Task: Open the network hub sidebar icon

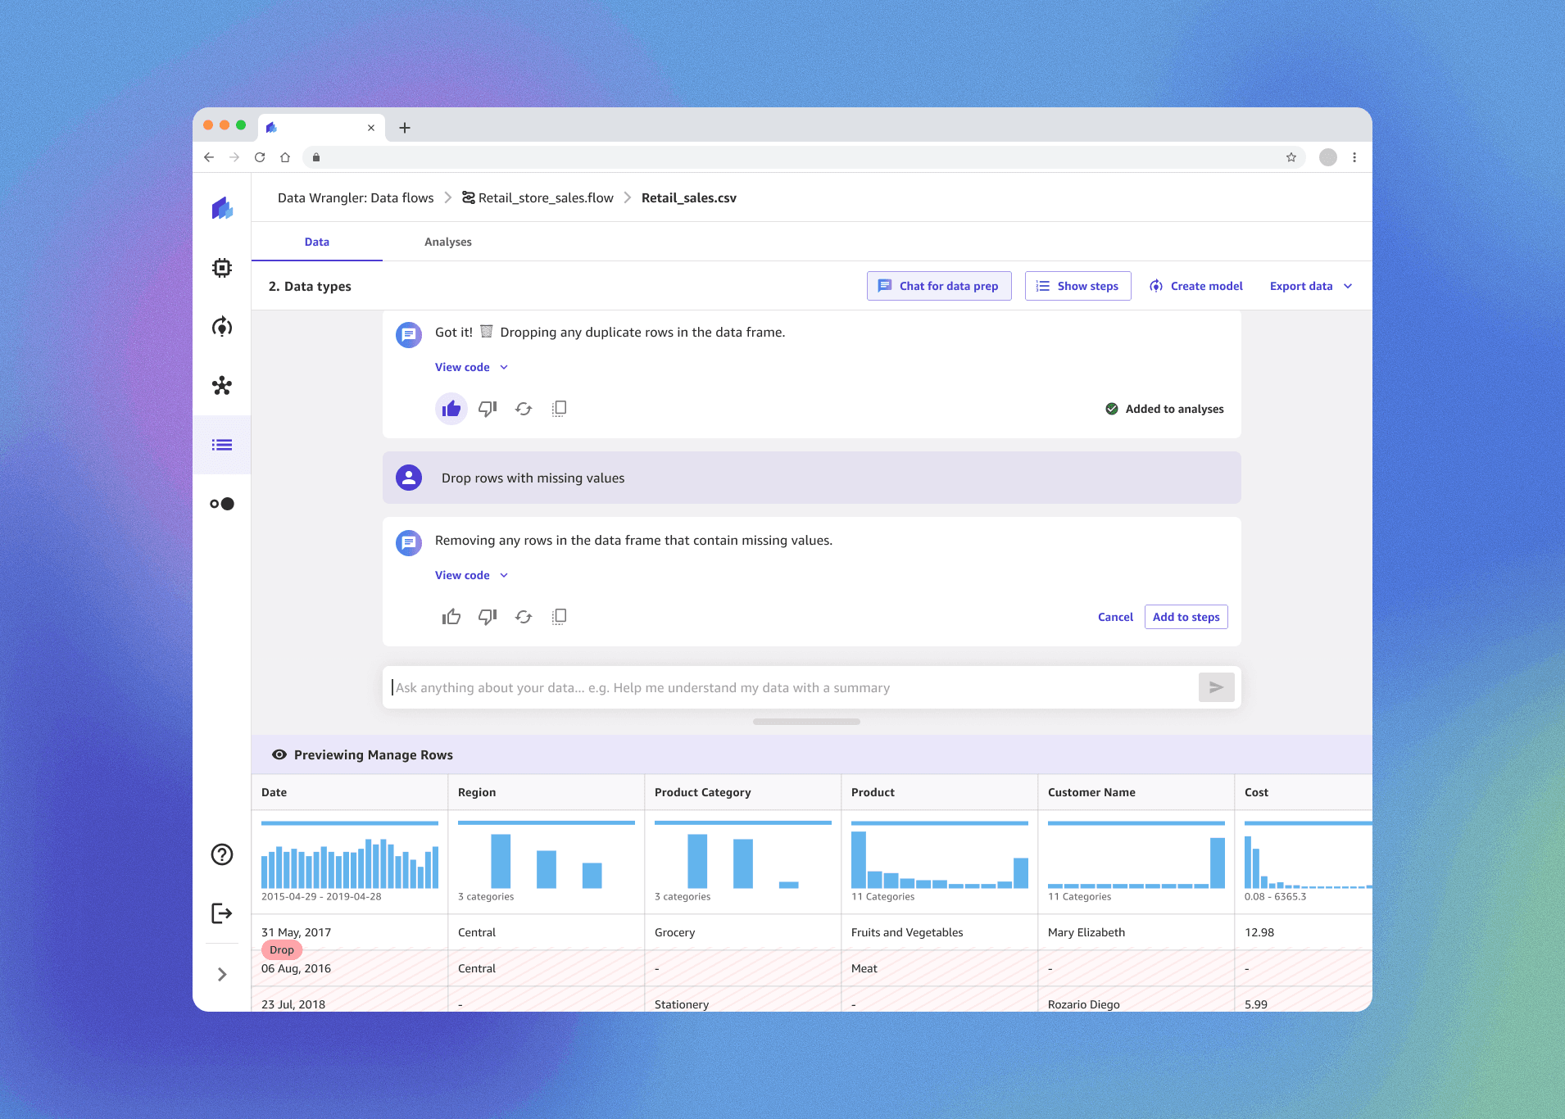Action: (222, 386)
